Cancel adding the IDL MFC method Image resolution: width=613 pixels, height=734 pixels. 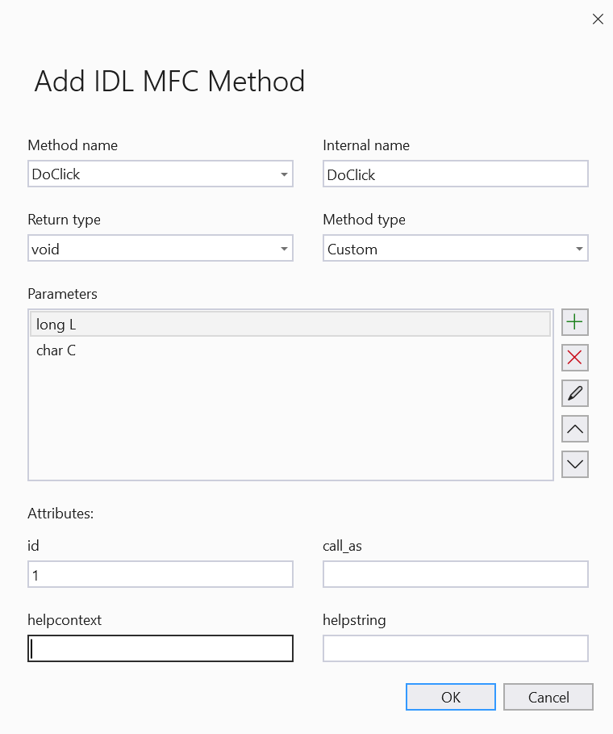[548, 696]
